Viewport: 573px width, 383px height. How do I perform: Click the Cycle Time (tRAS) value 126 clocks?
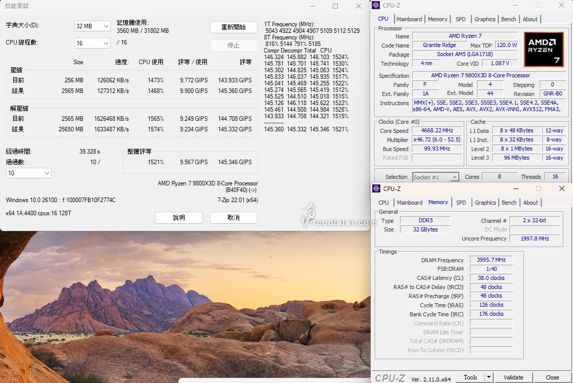[x=491, y=305]
